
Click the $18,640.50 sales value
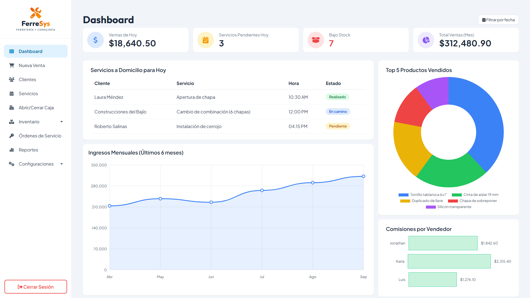(x=132, y=43)
